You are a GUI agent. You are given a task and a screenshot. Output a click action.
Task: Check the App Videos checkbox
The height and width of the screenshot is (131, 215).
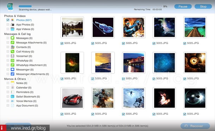pyautogui.click(x=8, y=29)
